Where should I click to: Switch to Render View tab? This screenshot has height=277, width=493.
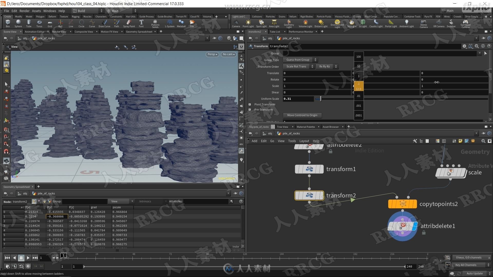59,32
